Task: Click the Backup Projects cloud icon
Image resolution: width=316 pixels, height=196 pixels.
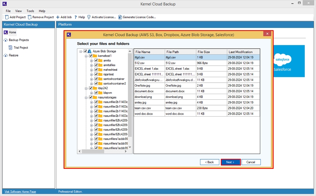Action: [x=6, y=40]
